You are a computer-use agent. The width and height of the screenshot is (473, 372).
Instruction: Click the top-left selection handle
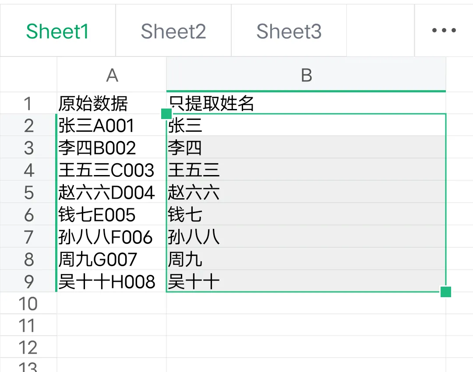point(166,114)
